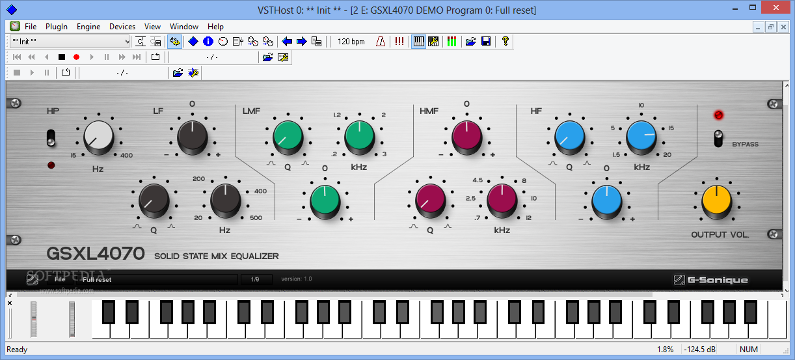Click the metronome icon
Image resolution: width=795 pixels, height=360 pixels.
[x=381, y=42]
